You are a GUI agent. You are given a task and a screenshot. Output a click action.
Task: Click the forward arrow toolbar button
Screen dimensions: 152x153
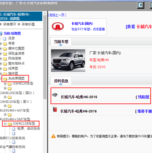(x=140, y=5)
